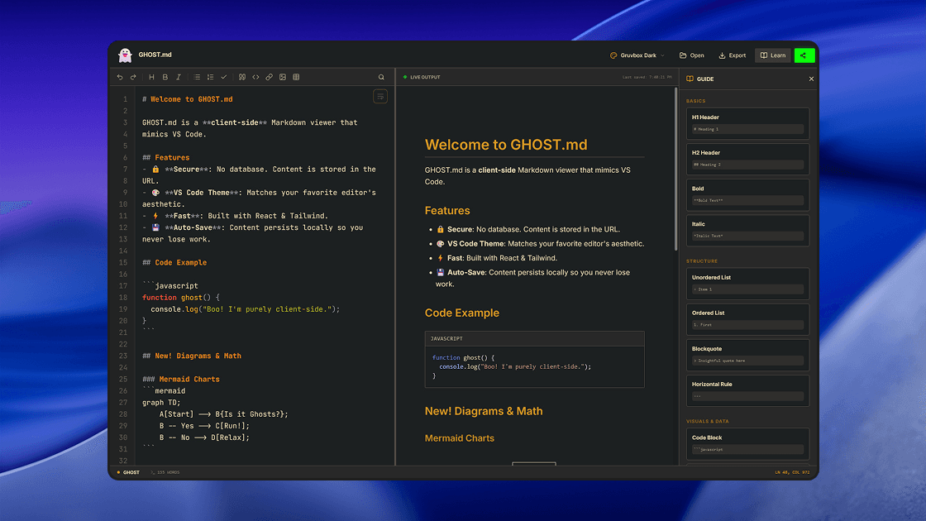Choose the Code Block guide card
Viewport: 926px width, 521px height.
point(747,443)
